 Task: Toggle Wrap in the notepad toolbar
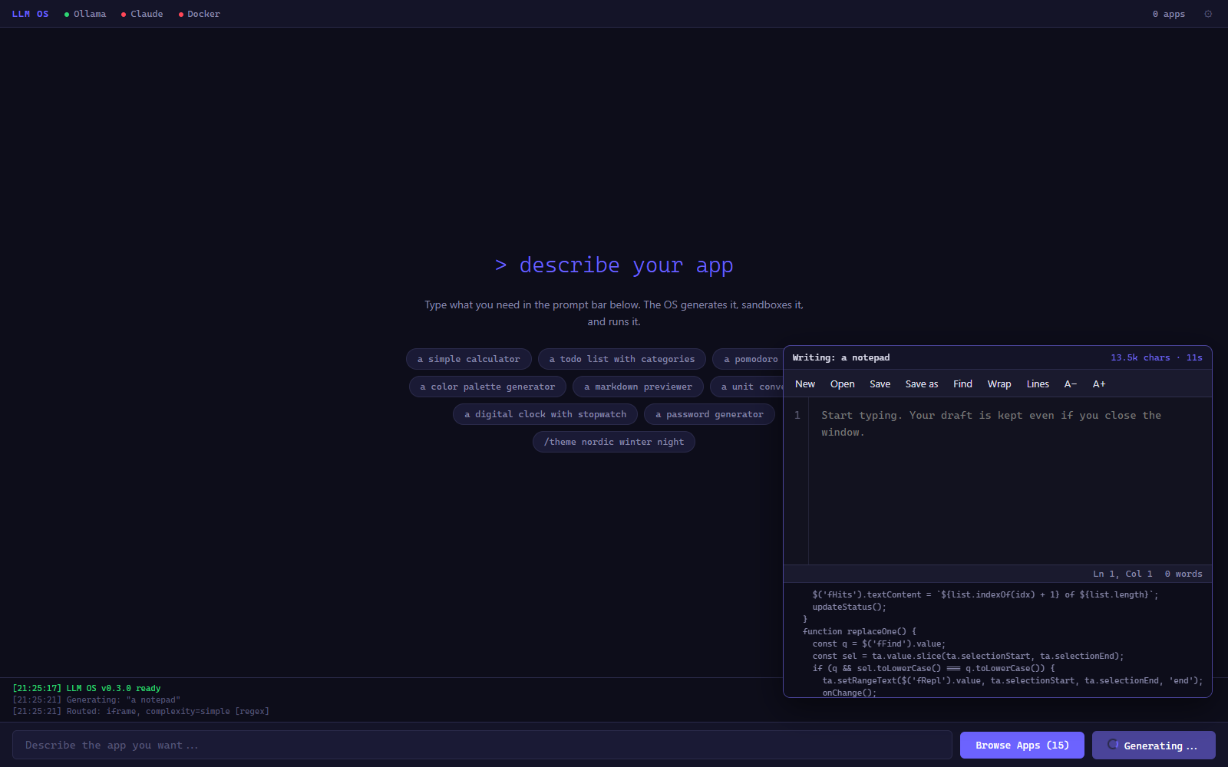click(999, 384)
